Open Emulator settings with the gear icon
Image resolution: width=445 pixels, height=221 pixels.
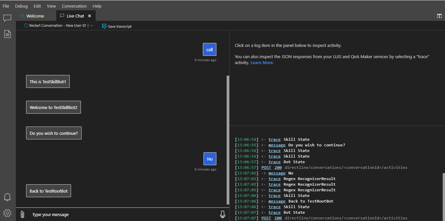7,213
